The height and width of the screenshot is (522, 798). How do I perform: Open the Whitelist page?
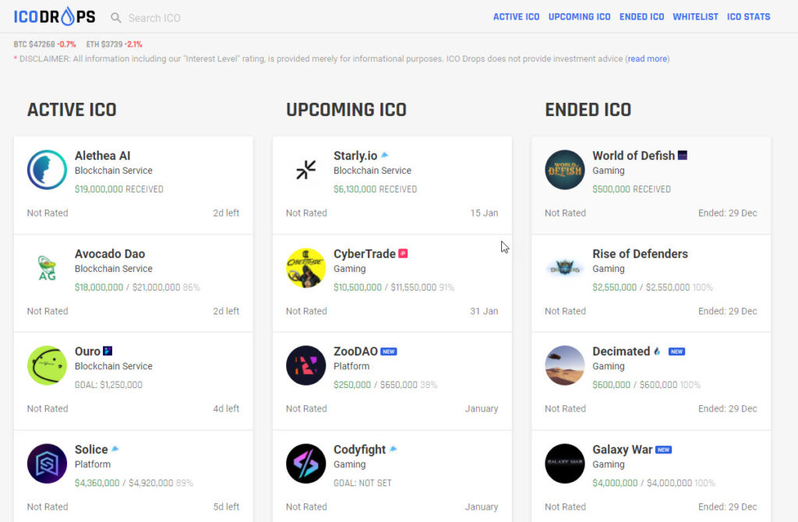(695, 17)
